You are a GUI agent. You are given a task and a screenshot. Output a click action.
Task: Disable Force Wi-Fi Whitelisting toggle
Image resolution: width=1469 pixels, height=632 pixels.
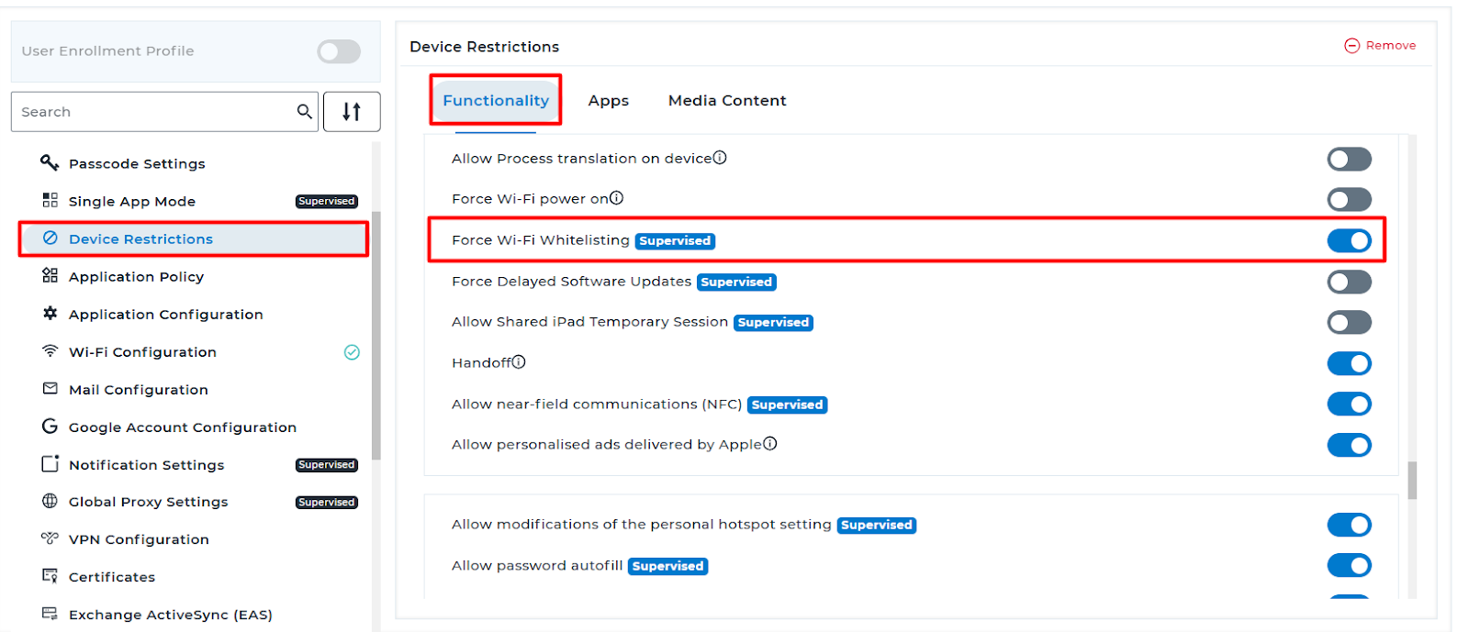tap(1349, 240)
